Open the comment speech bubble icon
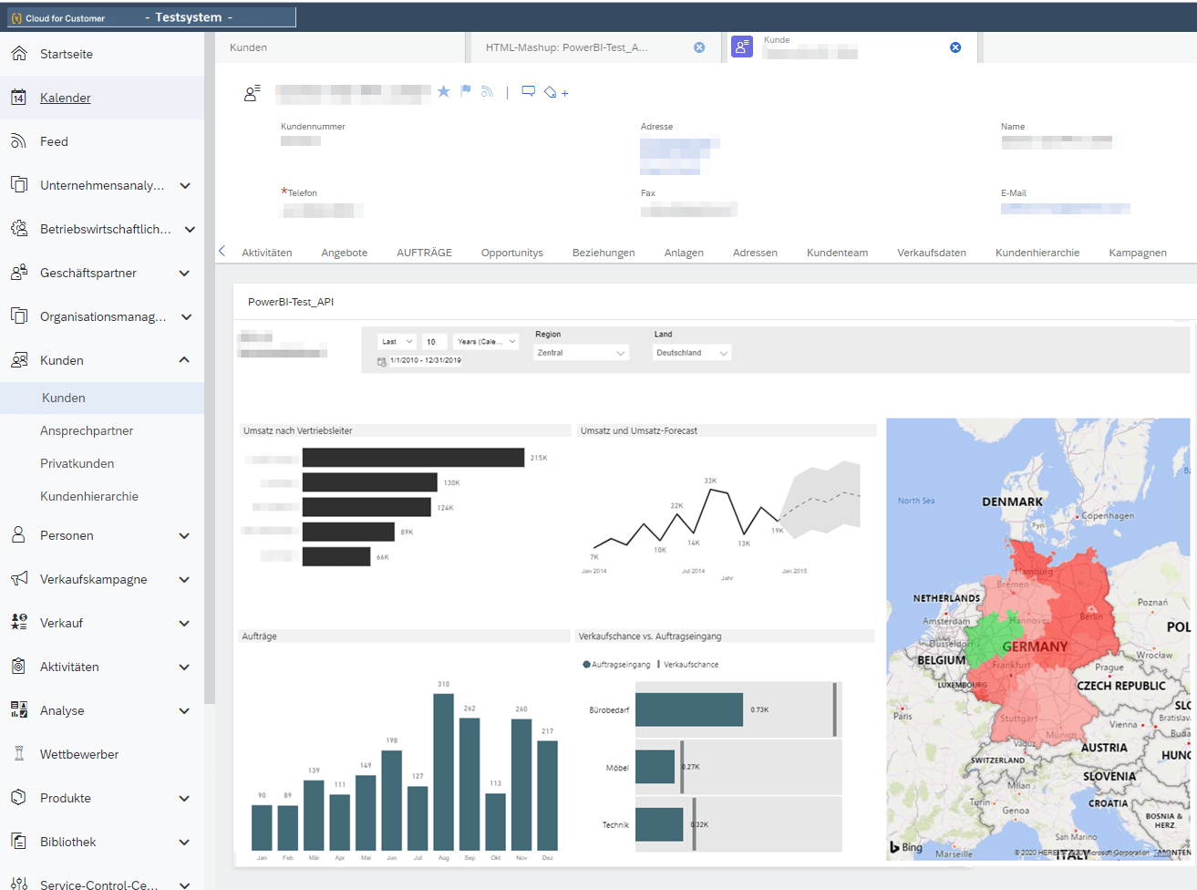Image resolution: width=1197 pixels, height=890 pixels. pyautogui.click(x=528, y=91)
